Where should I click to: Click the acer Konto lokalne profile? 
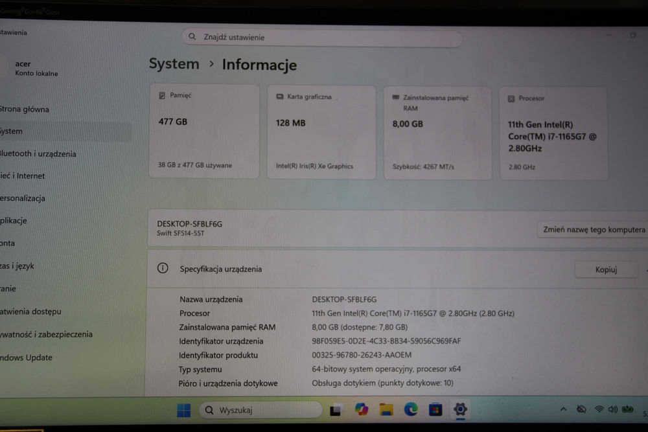[x=31, y=68]
